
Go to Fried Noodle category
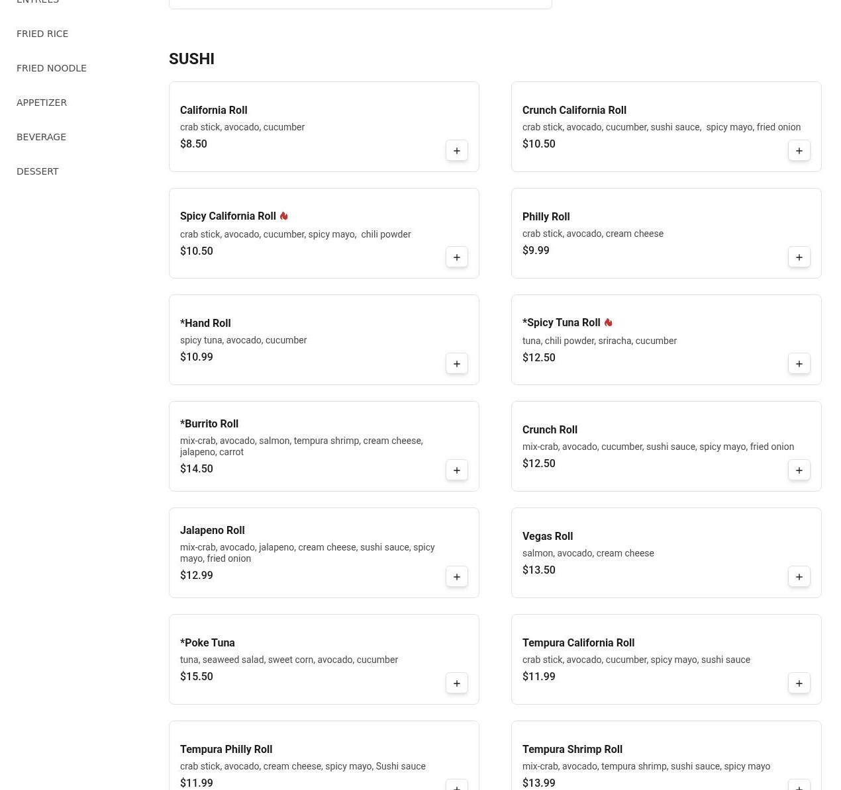click(x=52, y=68)
